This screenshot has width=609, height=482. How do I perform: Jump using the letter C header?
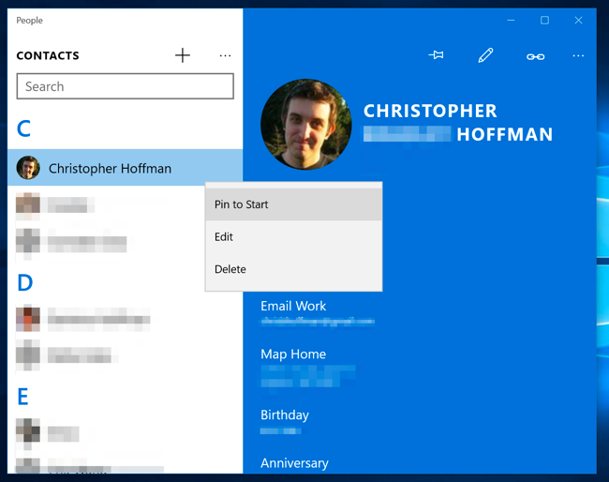click(x=23, y=128)
